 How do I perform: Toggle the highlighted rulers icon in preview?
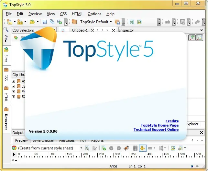(x=143, y=148)
